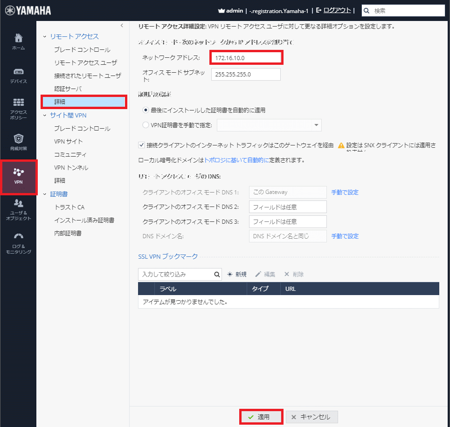
Task: Select manual VPN certificate (VPN証明書を手動で指定) radio
Action: (146, 125)
